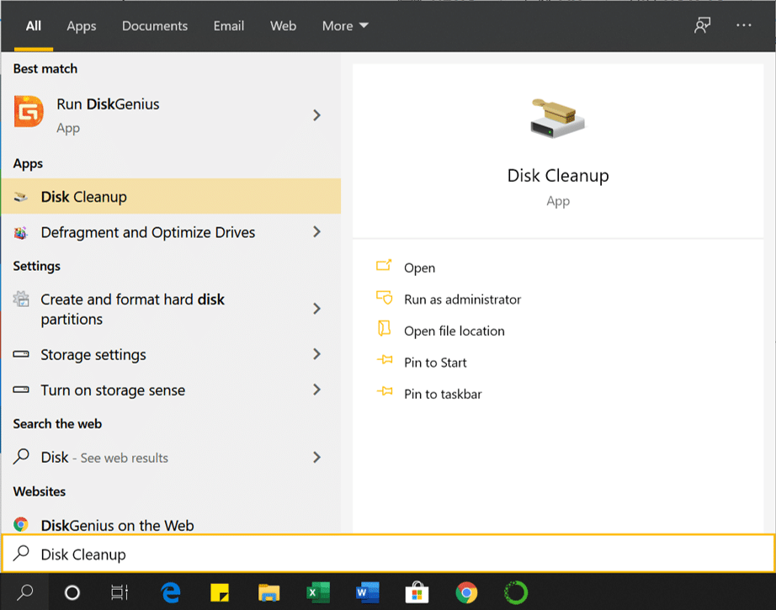This screenshot has width=776, height=610.
Task: Switch to the Documents search tab
Action: tap(154, 26)
